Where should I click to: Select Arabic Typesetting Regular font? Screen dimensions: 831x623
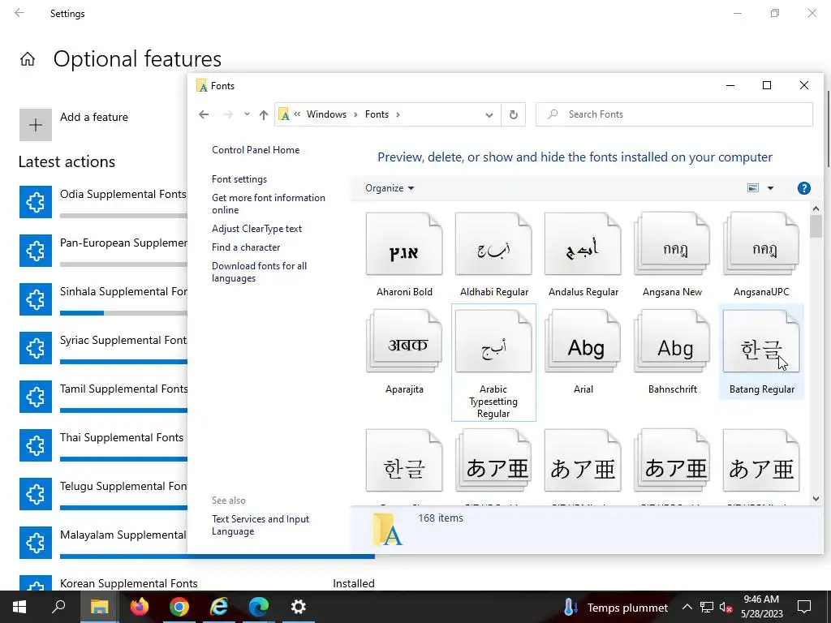[493, 363]
